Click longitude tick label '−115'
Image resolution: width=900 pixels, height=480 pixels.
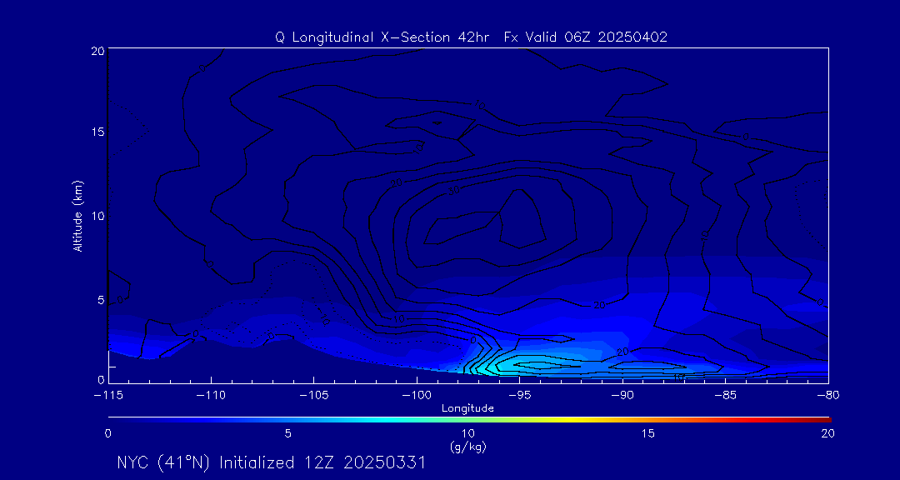click(108, 395)
